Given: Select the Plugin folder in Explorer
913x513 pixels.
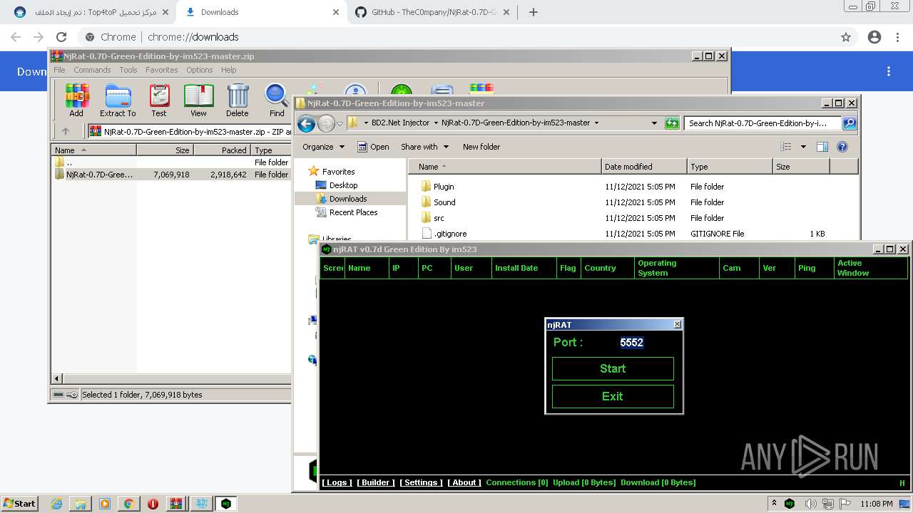Looking at the screenshot, I should coord(444,187).
